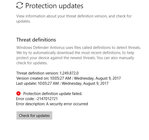Image resolution: width=149 pixels, height=140 pixels.
Task: Click the error code -2147012721 text
Action: point(47,99)
